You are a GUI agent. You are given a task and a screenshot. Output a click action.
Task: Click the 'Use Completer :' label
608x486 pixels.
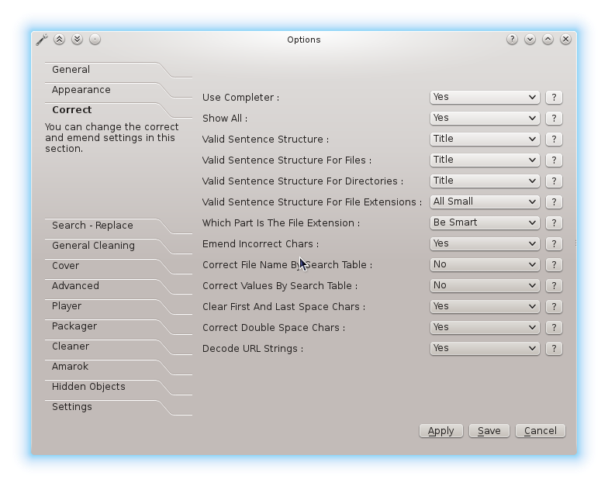[x=240, y=98]
